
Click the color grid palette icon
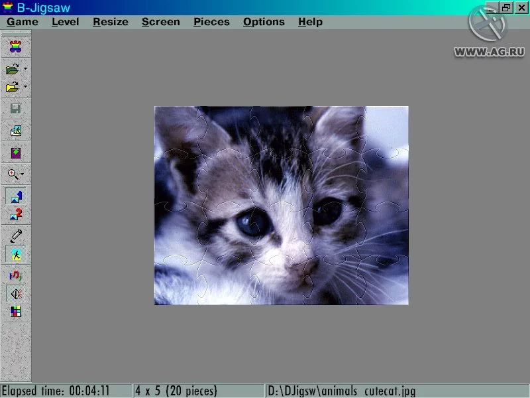tap(15, 311)
